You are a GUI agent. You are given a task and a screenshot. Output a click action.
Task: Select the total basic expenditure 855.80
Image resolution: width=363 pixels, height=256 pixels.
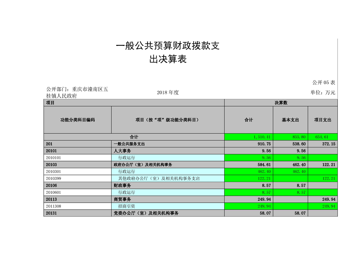pos(299,137)
